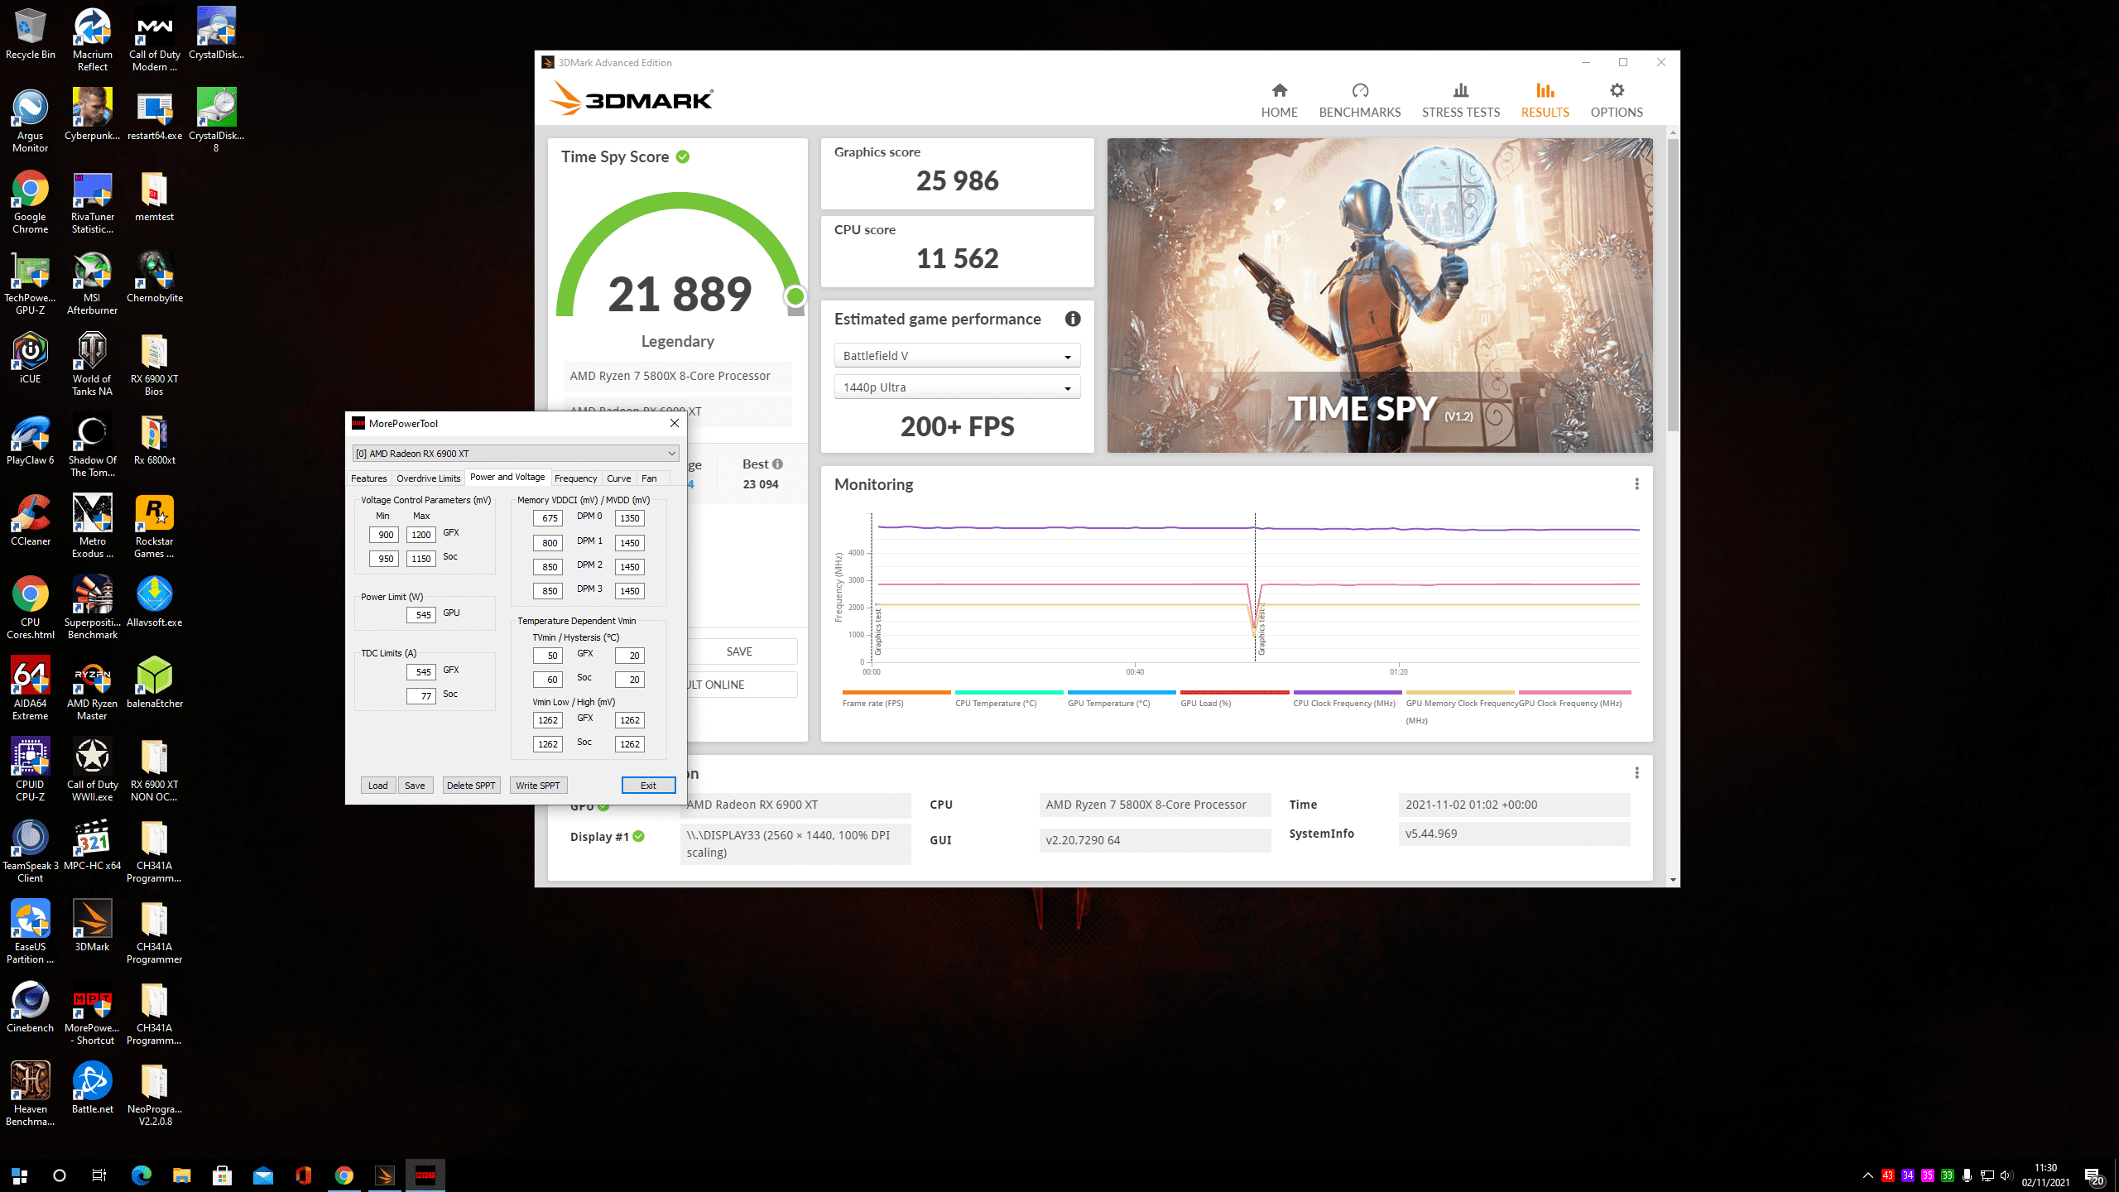Open the notification center in the system tray
Viewport: 2119px width, 1192px height.
(x=2094, y=1175)
